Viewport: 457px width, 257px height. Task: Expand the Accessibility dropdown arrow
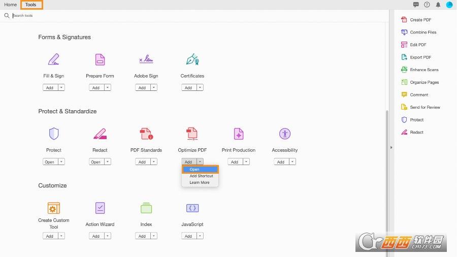point(292,162)
